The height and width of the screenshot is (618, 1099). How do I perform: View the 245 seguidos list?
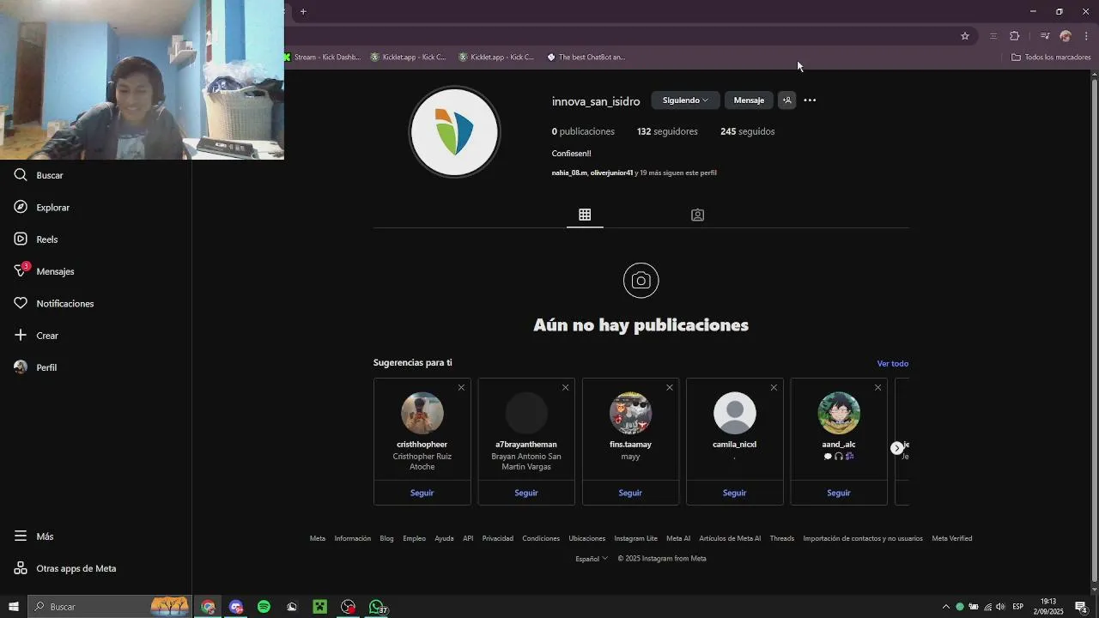click(747, 131)
